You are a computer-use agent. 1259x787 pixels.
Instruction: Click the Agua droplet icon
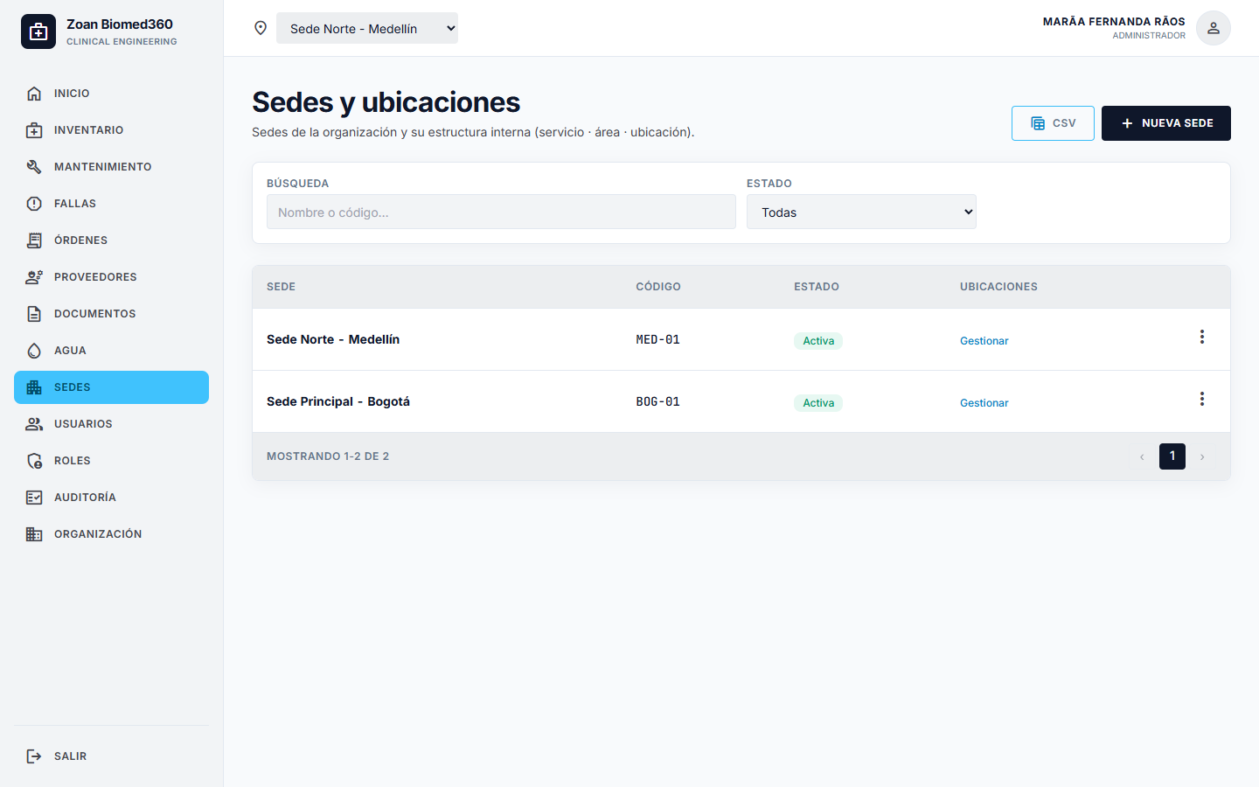click(34, 351)
